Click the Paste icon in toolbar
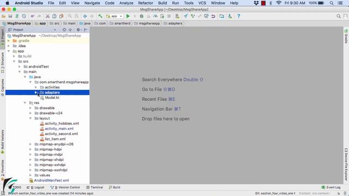This screenshot has height=196, width=349. 61,16
